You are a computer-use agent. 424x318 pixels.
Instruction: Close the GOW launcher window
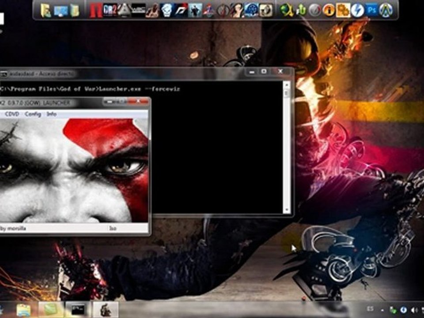[138, 102]
